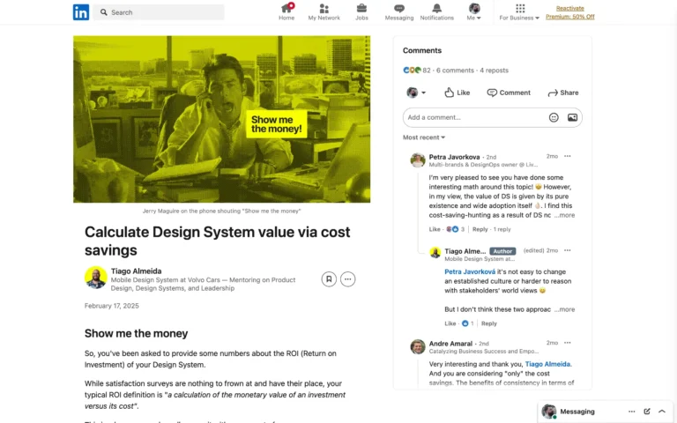The width and height of the screenshot is (677, 423).
Task: Like the article
Action: (x=457, y=93)
